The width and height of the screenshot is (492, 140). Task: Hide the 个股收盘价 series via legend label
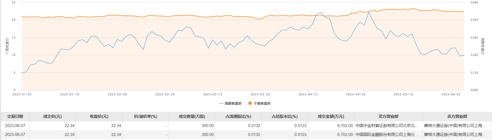tap(262, 104)
